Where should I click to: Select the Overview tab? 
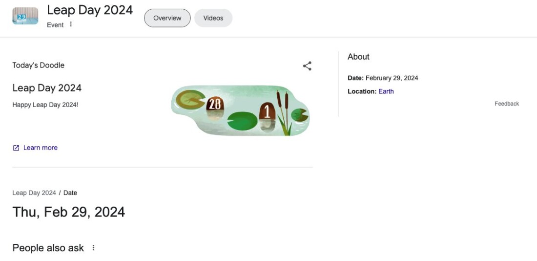click(x=167, y=18)
